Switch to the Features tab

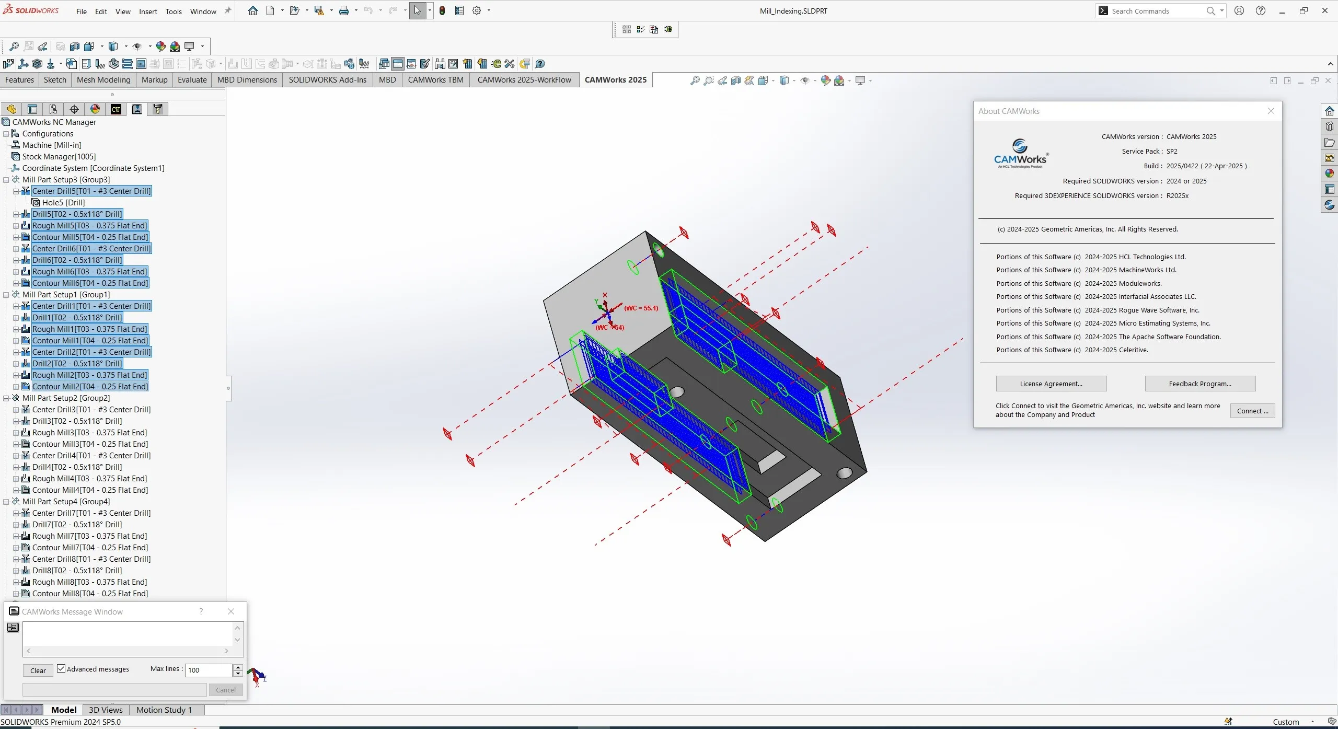[x=20, y=79]
